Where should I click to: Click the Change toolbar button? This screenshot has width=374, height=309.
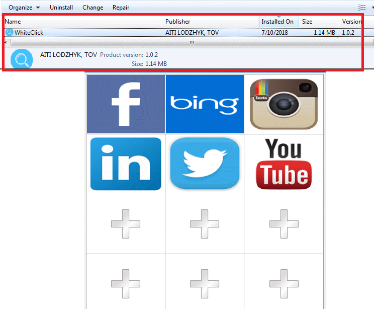[x=92, y=8]
